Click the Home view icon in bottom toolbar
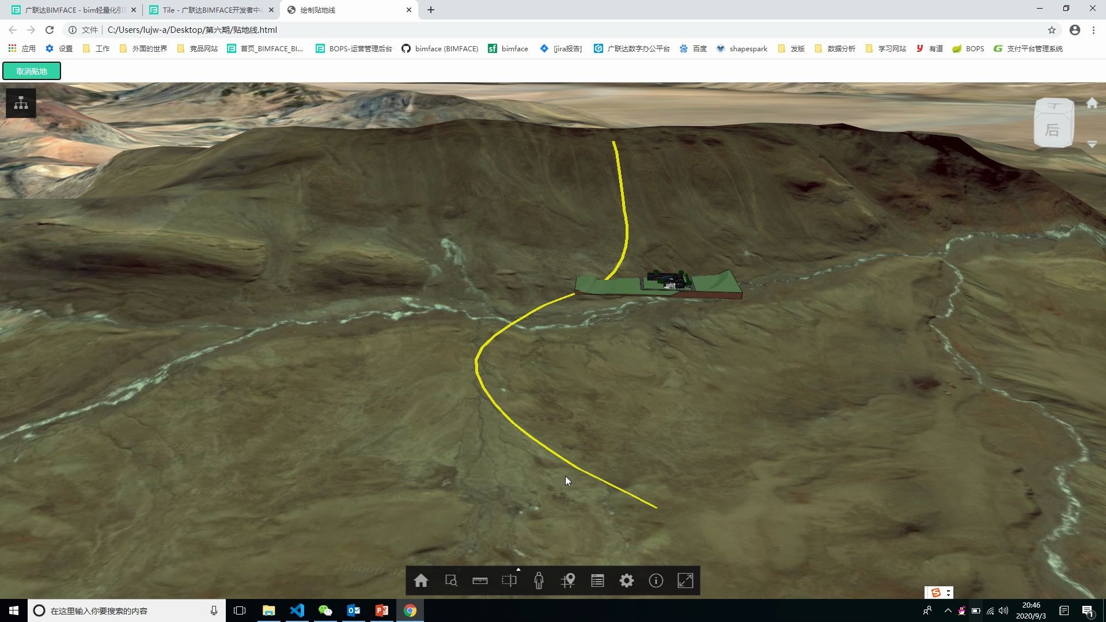This screenshot has width=1106, height=622. [421, 581]
